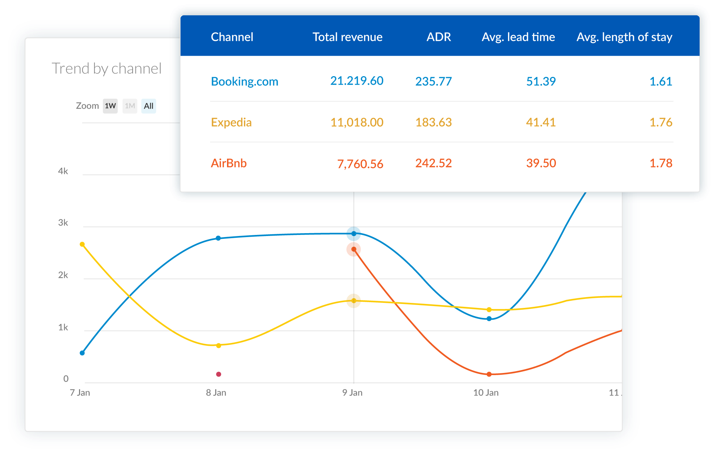Click the dark red point on 8 Jan
The width and height of the screenshot is (715, 457).
pyautogui.click(x=219, y=374)
